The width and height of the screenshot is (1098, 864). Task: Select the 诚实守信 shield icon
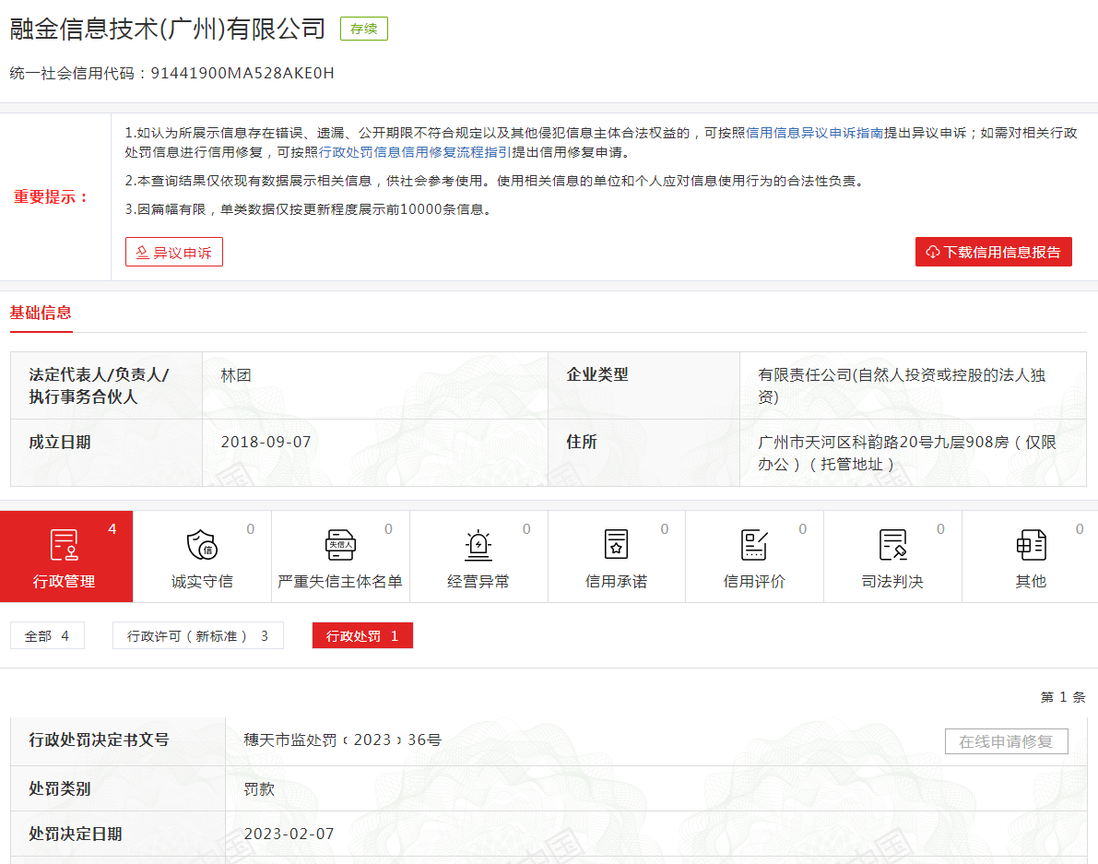[202, 546]
